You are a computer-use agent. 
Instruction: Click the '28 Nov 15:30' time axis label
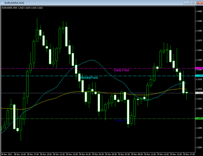20,154
